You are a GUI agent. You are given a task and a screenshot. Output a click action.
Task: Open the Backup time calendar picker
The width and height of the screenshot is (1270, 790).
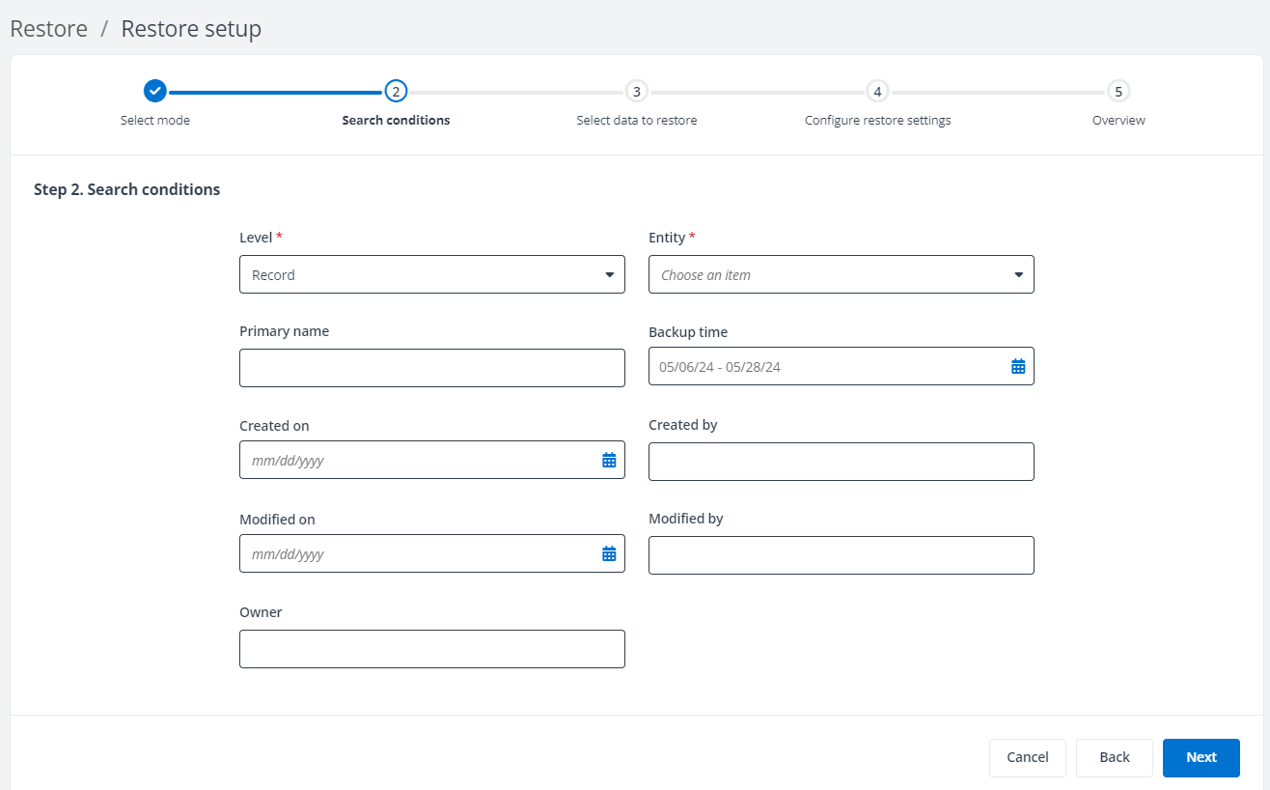click(x=1017, y=365)
